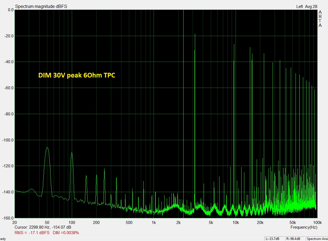Screen dimensions: 328x241
Task: Click the '1k' frequency axis label
Action: point(154,223)
